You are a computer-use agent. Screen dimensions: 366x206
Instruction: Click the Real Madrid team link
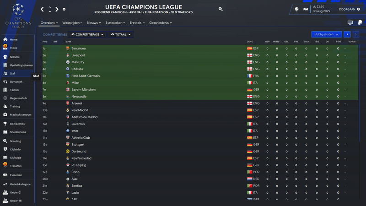(x=80, y=110)
